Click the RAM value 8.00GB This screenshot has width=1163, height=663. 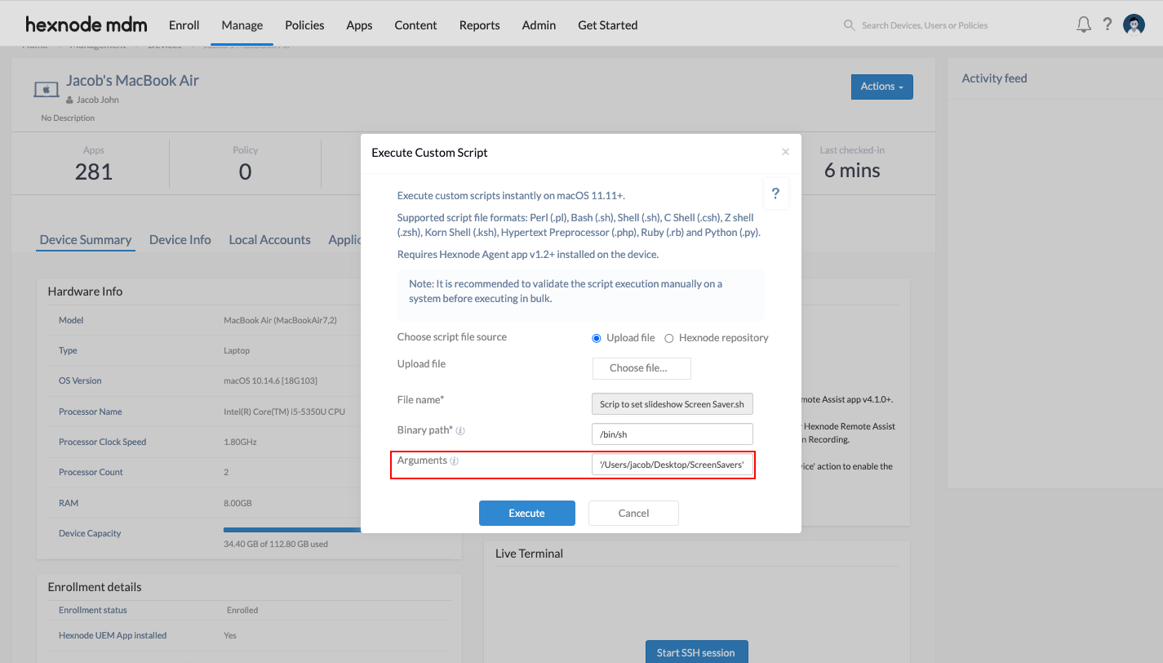pyautogui.click(x=237, y=503)
